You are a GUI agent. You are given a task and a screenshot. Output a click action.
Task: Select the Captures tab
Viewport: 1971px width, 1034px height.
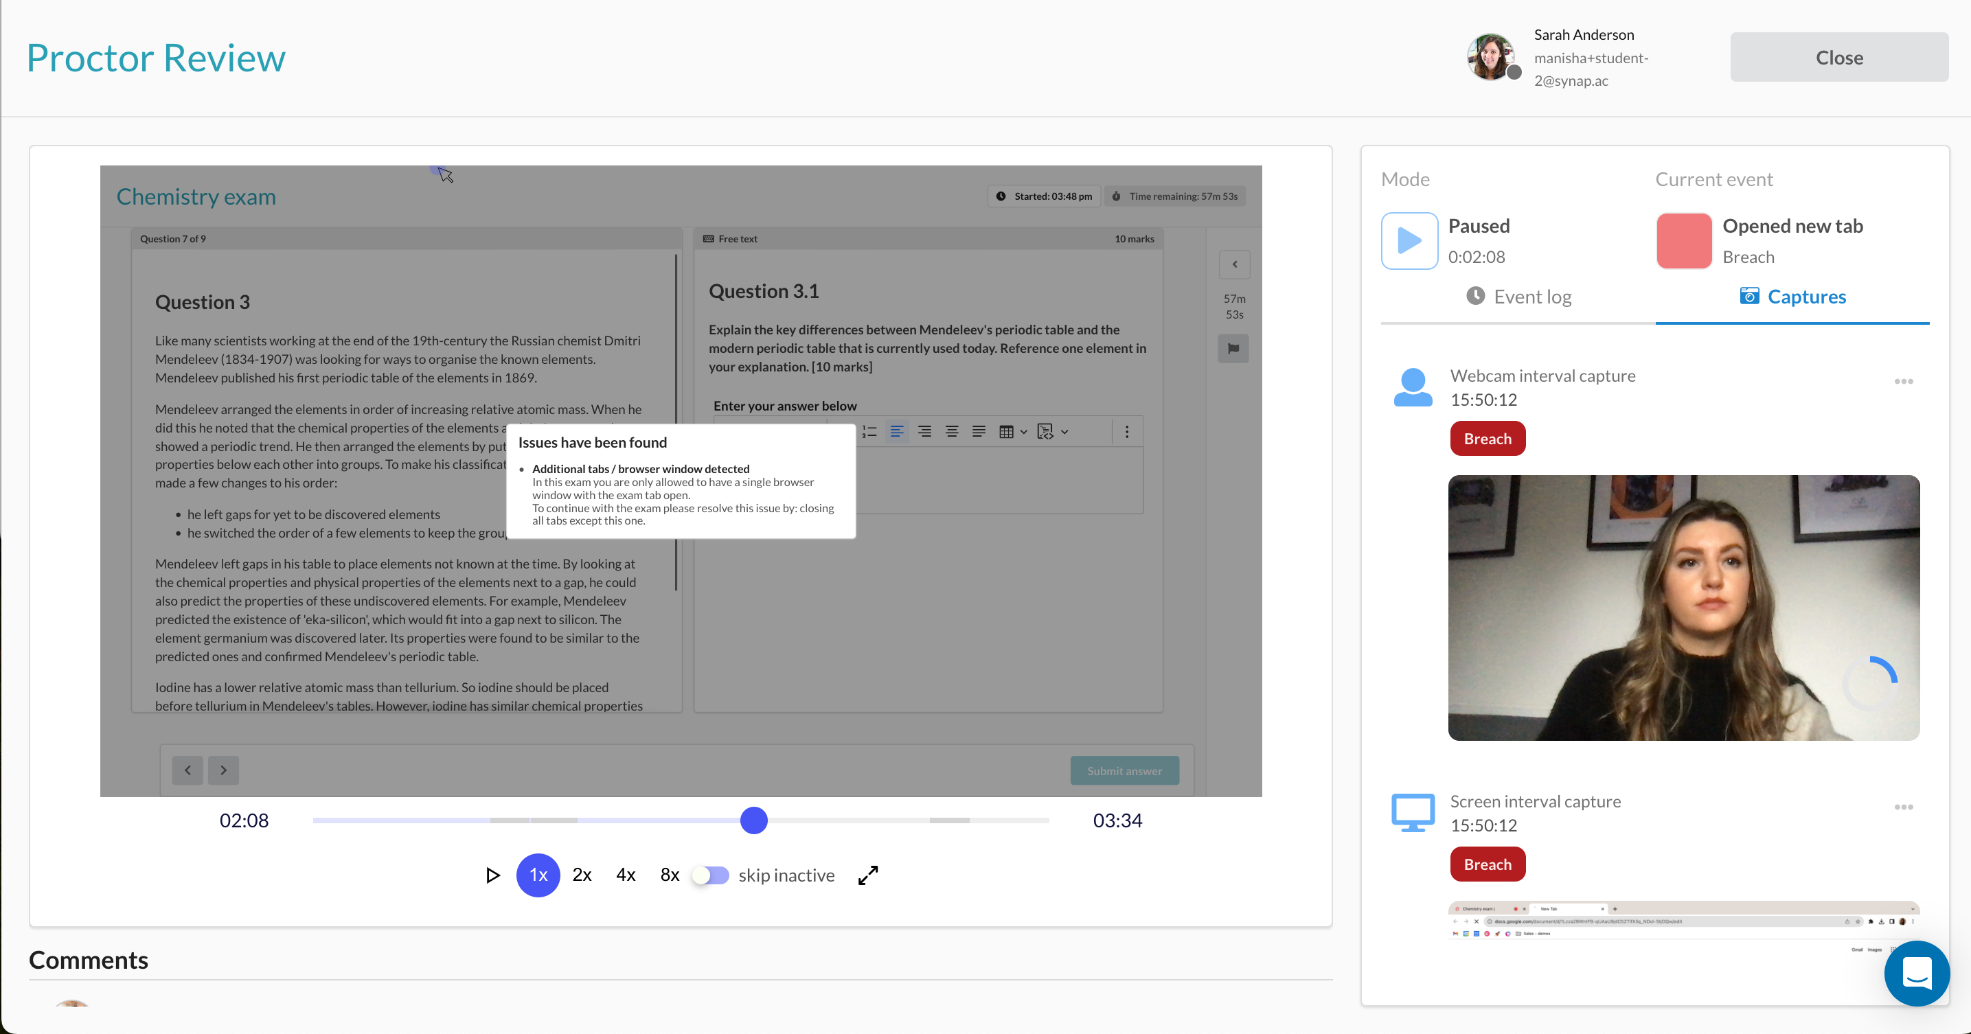(x=1792, y=297)
